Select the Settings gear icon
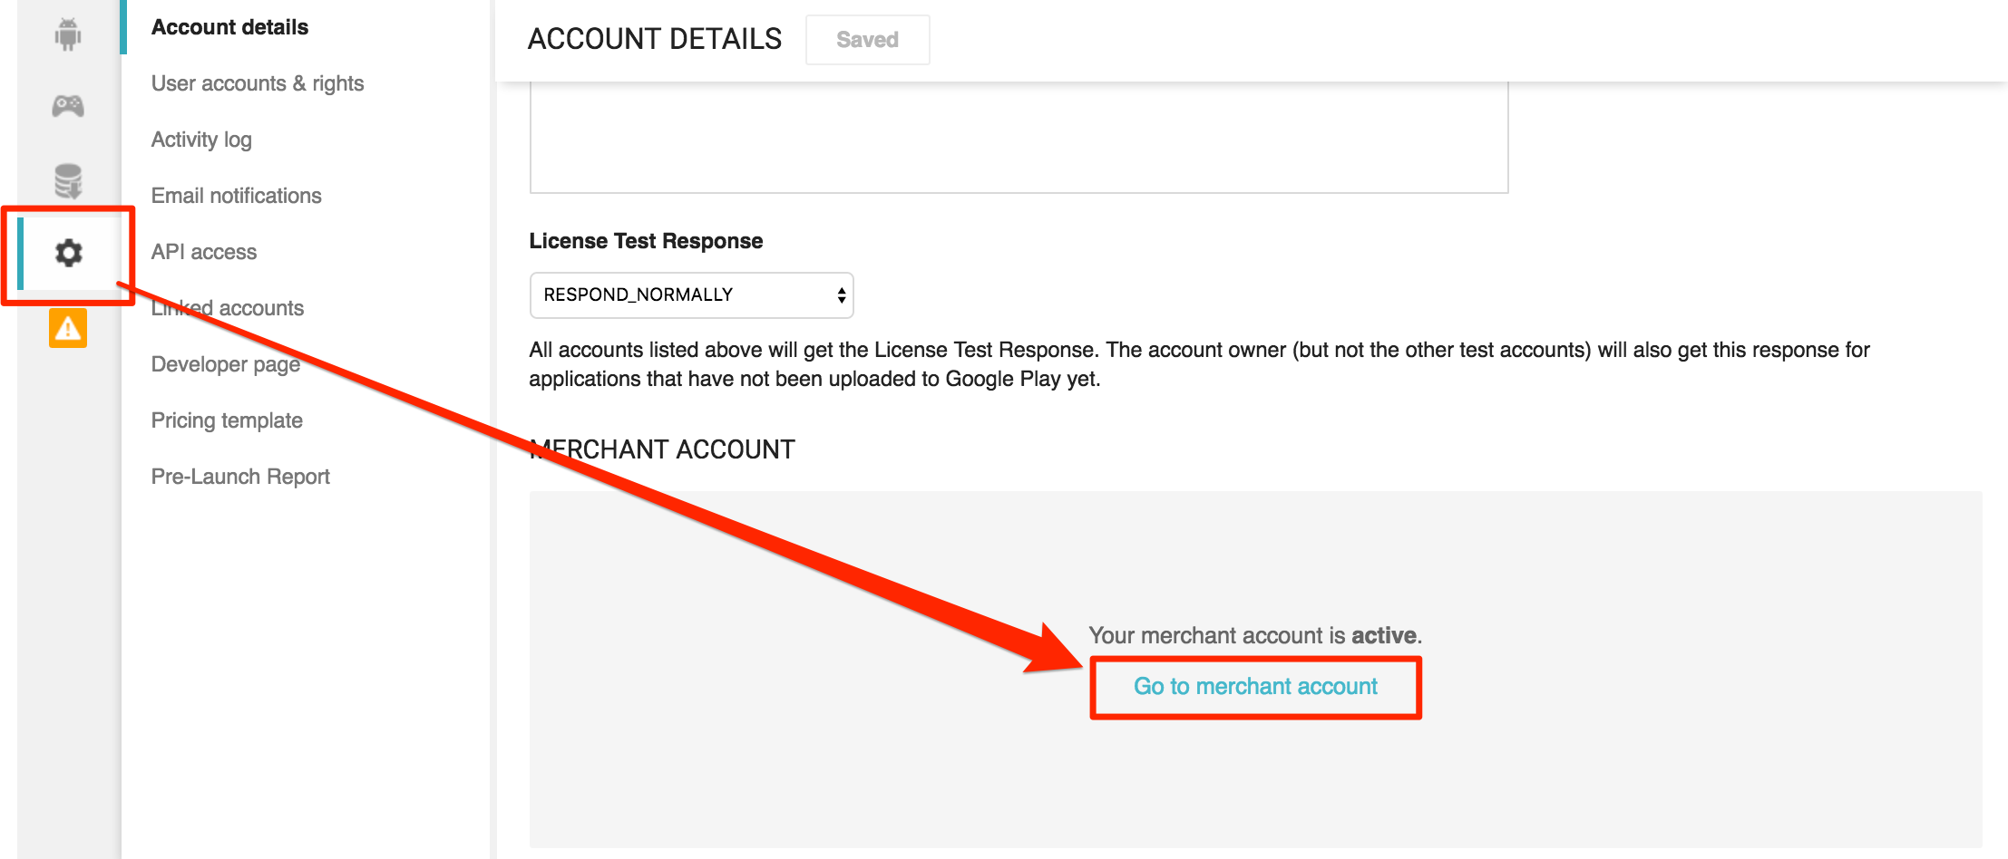 [x=68, y=253]
